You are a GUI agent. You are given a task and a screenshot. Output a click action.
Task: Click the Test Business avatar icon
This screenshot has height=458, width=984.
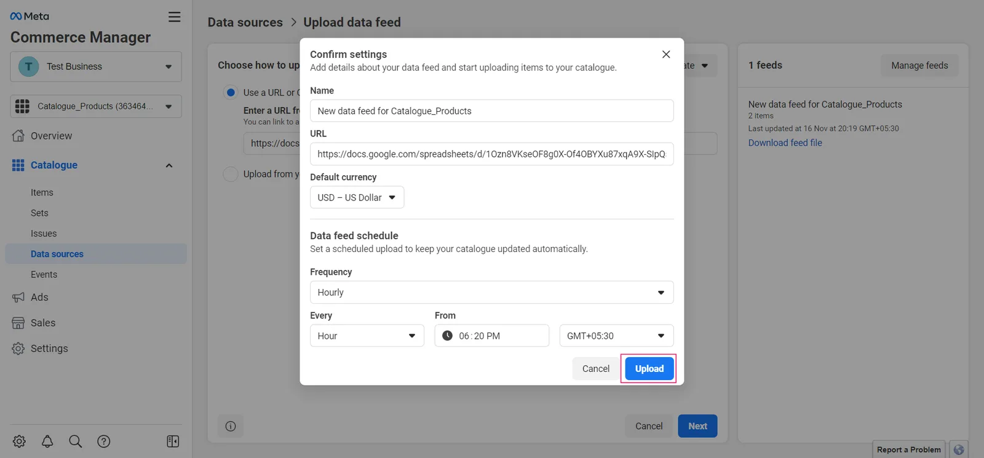28,66
